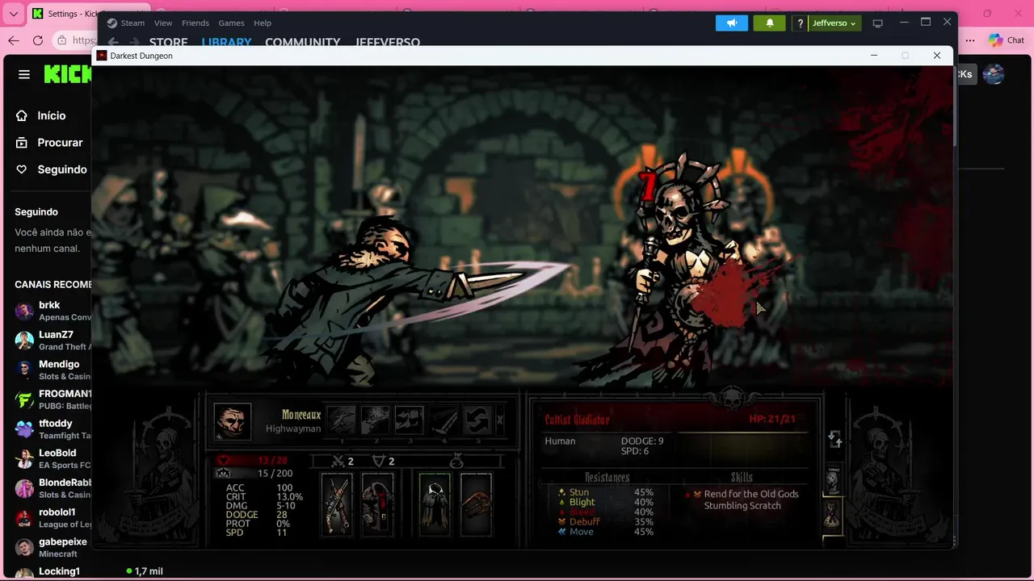Open Steam announcements megaphone button
1034x581 pixels.
click(x=732, y=23)
